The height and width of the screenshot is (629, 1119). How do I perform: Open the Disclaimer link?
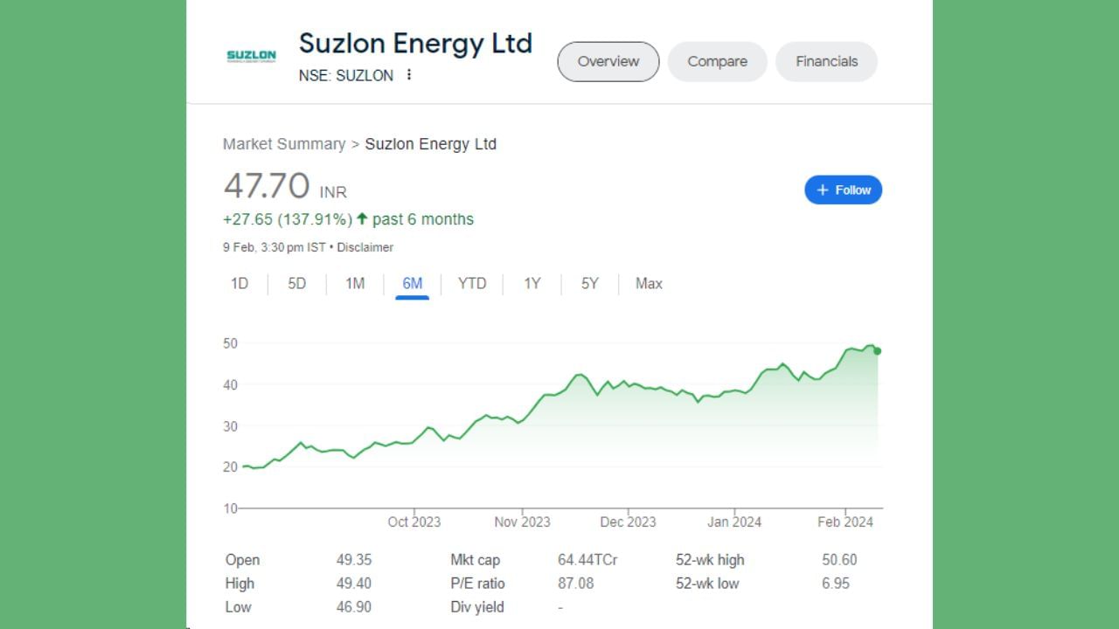click(x=365, y=247)
